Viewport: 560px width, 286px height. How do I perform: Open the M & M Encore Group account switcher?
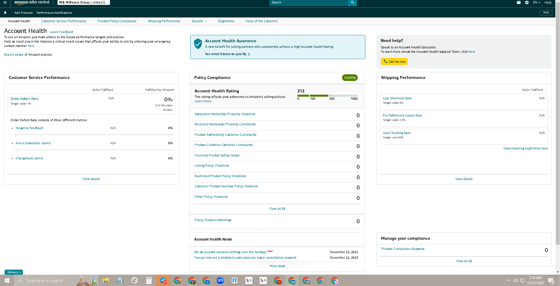[84, 3]
